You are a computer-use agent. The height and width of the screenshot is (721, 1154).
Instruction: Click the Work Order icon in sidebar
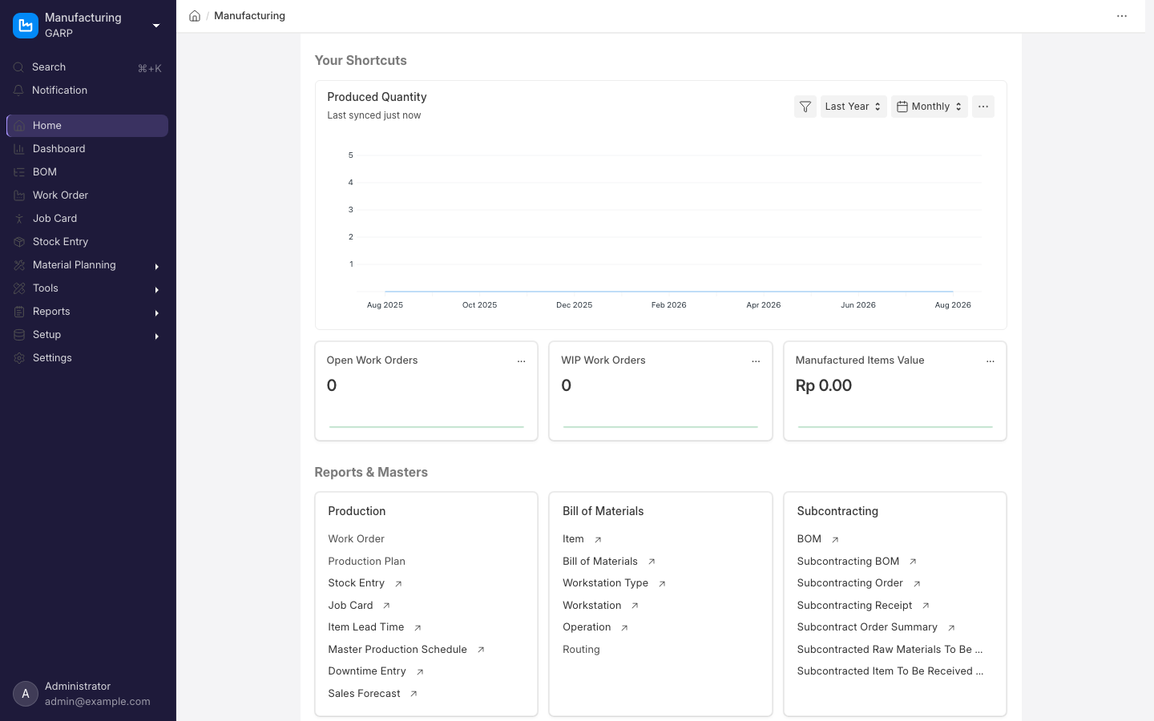[x=19, y=195]
